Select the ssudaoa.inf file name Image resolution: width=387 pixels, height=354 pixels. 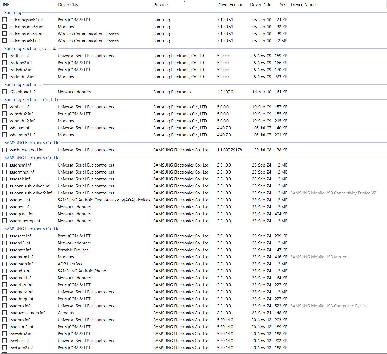coord(20,200)
